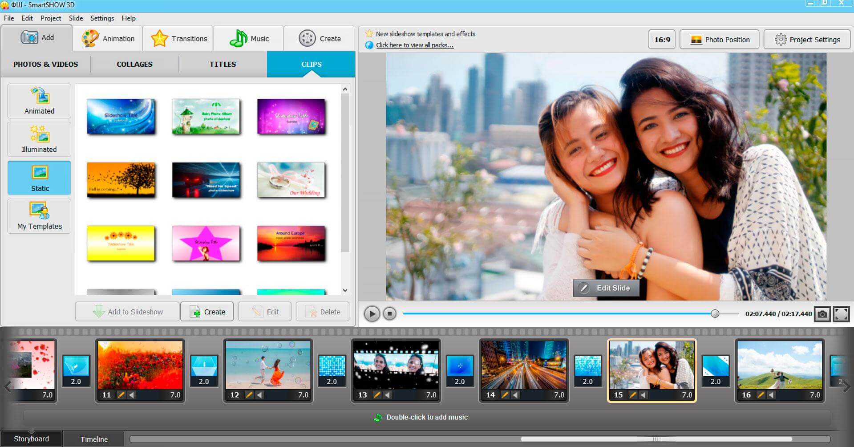Click the Delete clip button
Screen dimensions: 854x447
(x=323, y=312)
